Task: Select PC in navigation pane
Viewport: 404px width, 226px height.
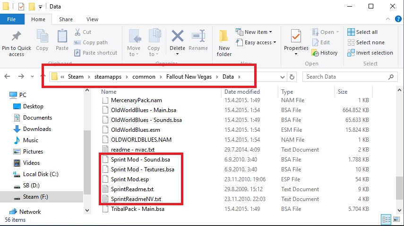Action: coord(18,95)
